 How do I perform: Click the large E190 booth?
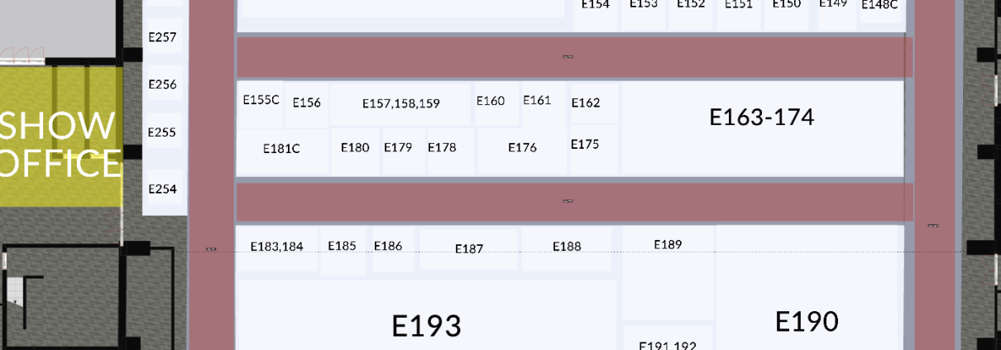click(807, 288)
